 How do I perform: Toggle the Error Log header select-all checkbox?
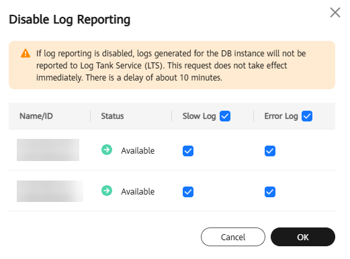307,116
